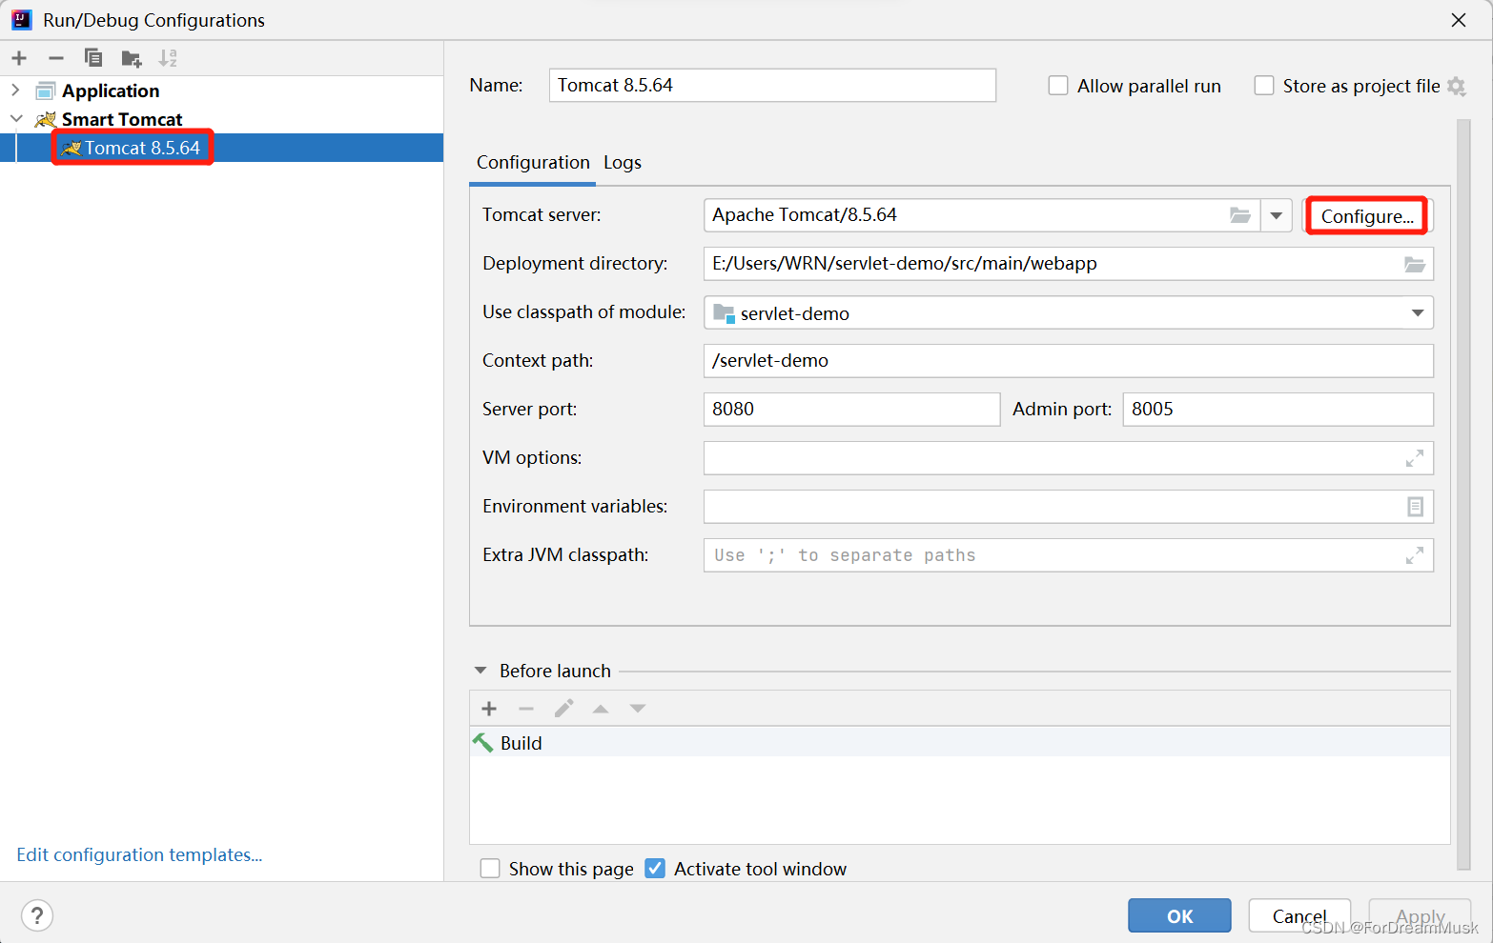Click the Smart Tomcat group label
This screenshot has width=1493, height=943.
pos(122,119)
